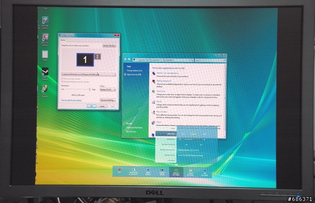Open the Colors dropdown showing Highest (32 bit)
The width and height of the screenshot is (315, 203).
108,90
